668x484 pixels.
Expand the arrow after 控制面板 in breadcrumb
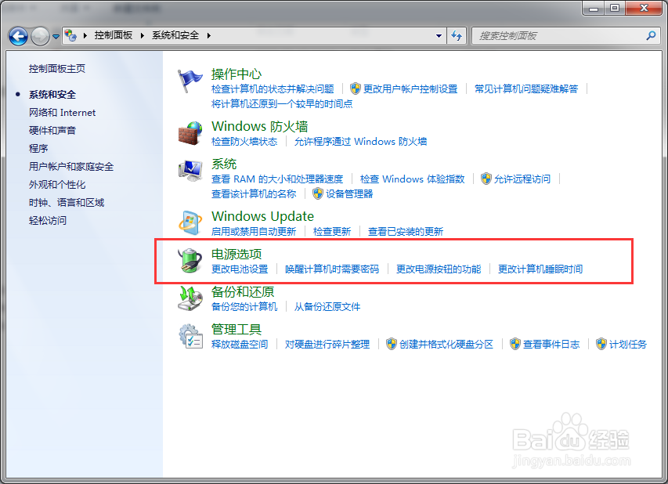[143, 35]
